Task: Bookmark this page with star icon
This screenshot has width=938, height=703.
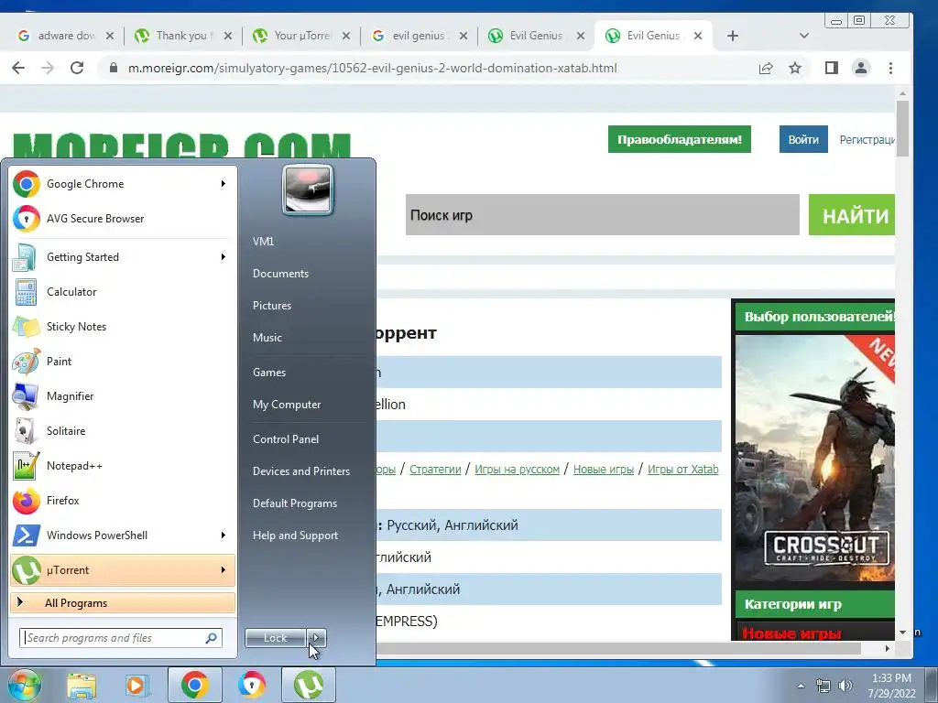Action: pyautogui.click(x=794, y=68)
